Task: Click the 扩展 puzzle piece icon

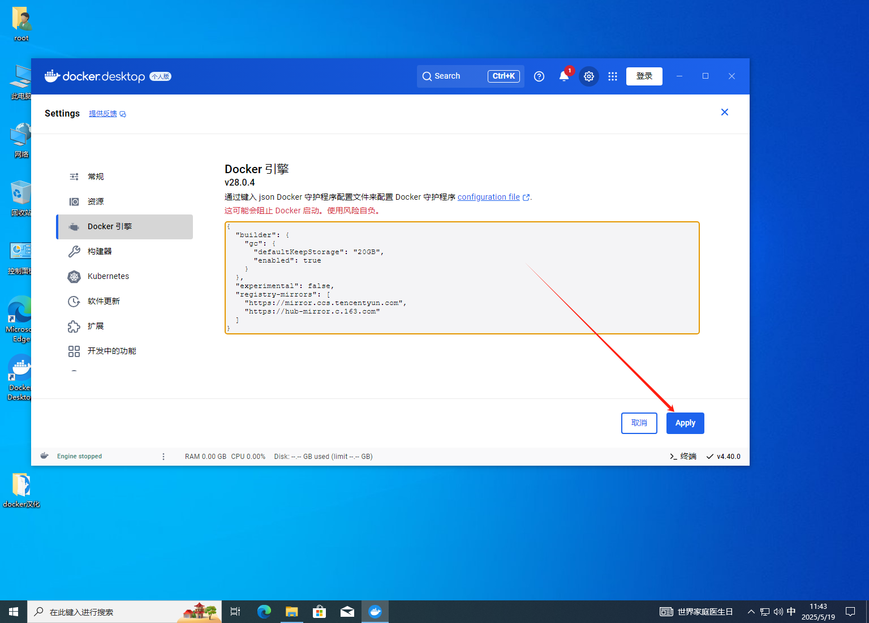Action: click(x=74, y=326)
